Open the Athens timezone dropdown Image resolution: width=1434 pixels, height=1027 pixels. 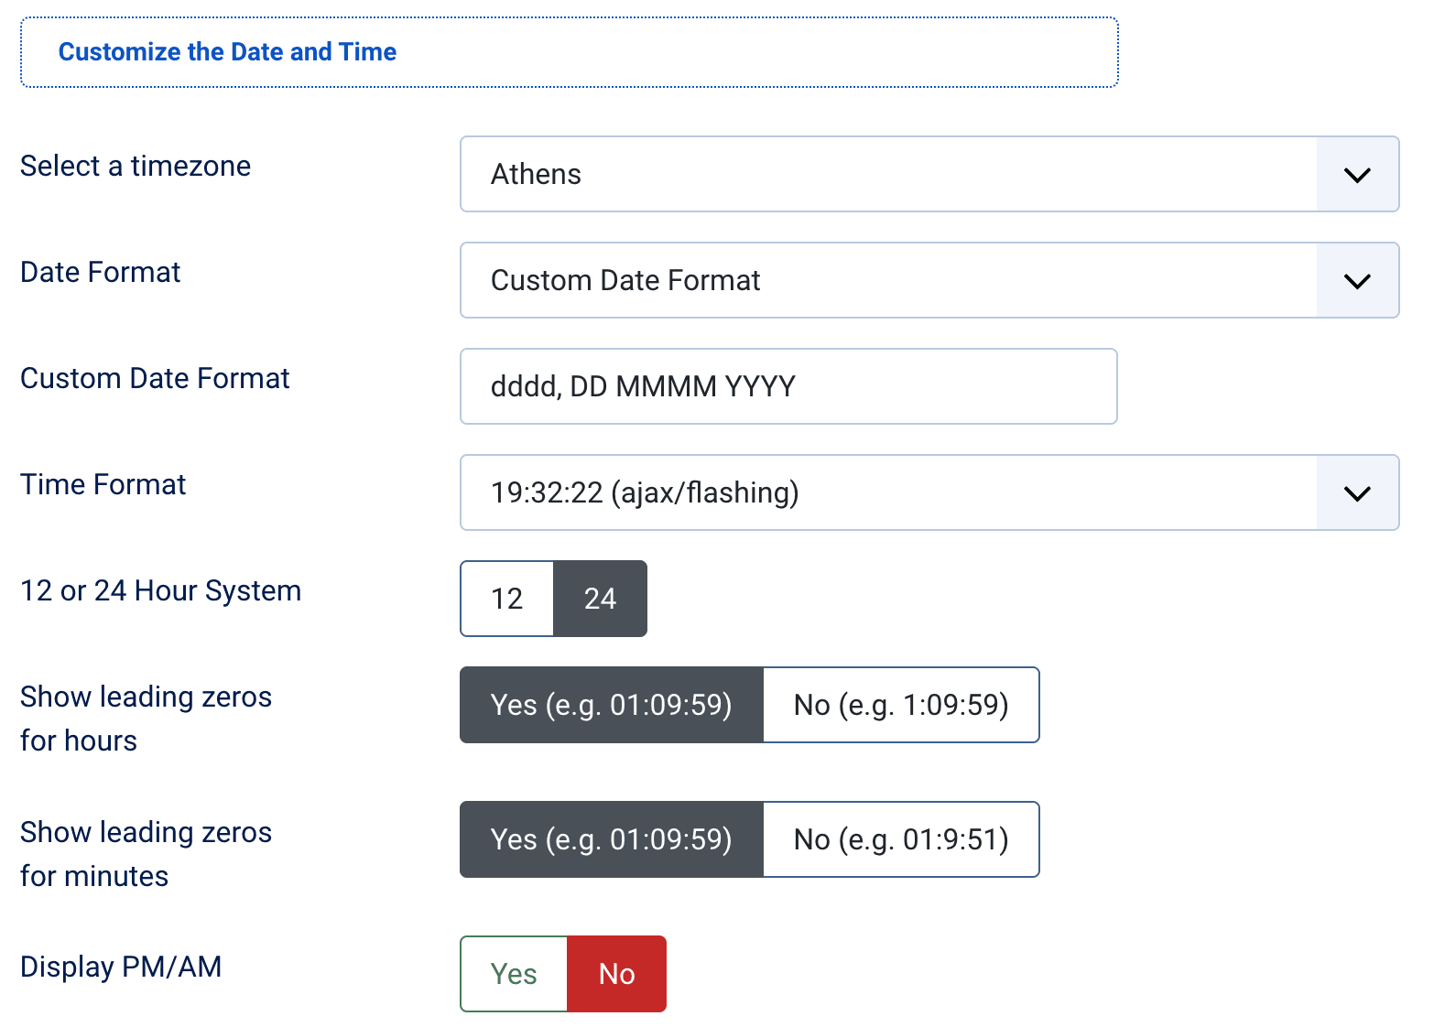[x=888, y=174]
